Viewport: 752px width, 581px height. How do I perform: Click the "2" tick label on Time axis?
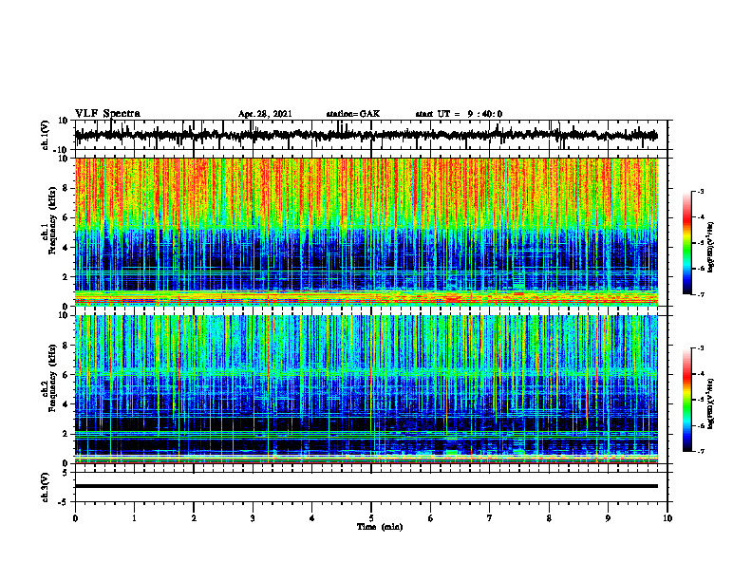pyautogui.click(x=194, y=518)
